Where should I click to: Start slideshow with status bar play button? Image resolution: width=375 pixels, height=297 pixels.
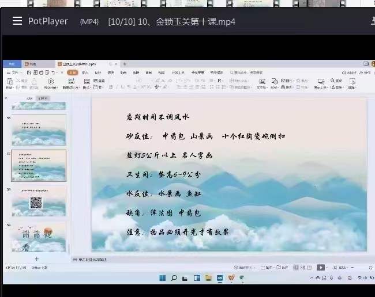(321, 268)
